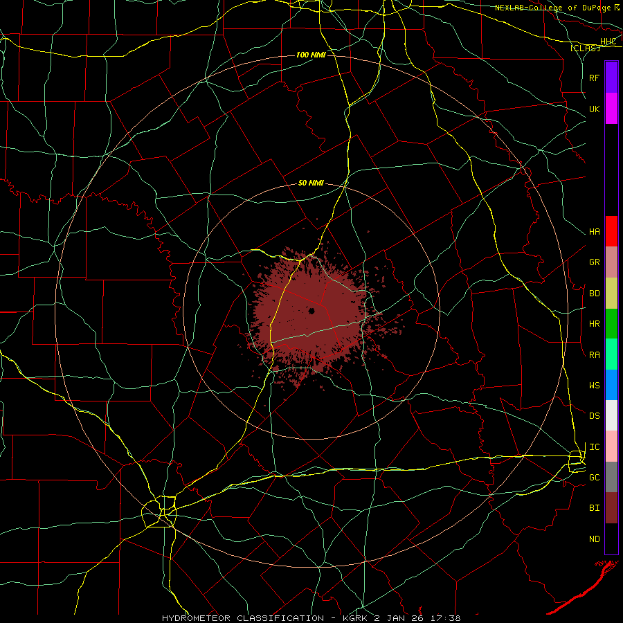The image size is (623, 623).
Task: Click the WS blue legend swatch
Action: (x=611, y=385)
